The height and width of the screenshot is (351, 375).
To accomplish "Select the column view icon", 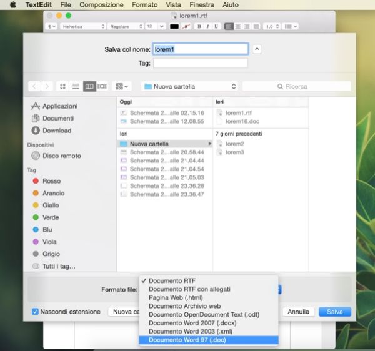I will [89, 86].
